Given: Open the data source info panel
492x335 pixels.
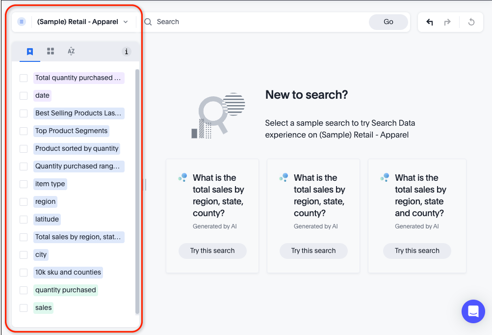Looking at the screenshot, I should point(127,51).
